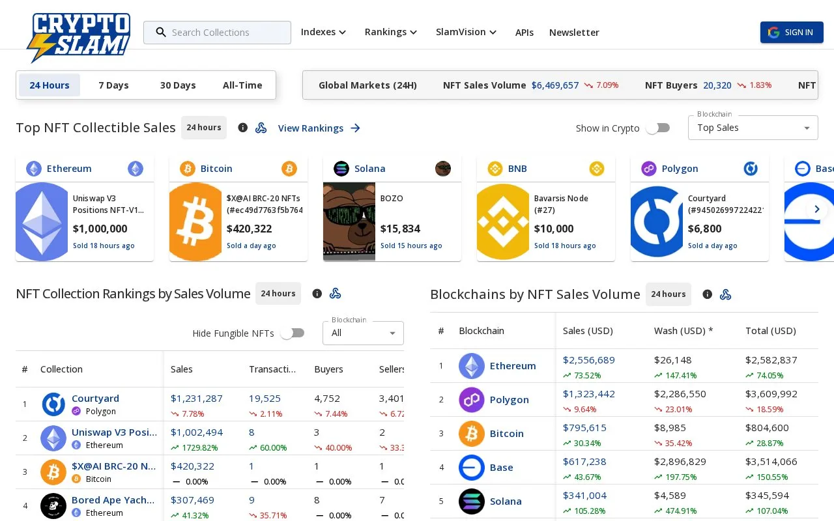Screen dimensions: 834x521
Task: Click webhook icon beside NFT Collection Rankings
Action: coord(336,294)
